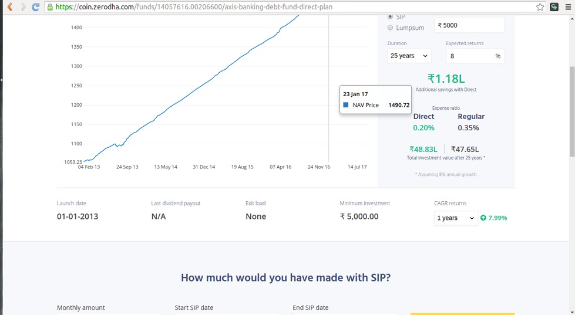Click the 23 Jan 17 tooltip date
The height and width of the screenshot is (315, 575).
(355, 94)
